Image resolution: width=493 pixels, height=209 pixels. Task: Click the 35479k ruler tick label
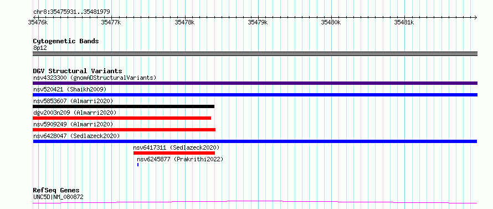tap(258, 22)
